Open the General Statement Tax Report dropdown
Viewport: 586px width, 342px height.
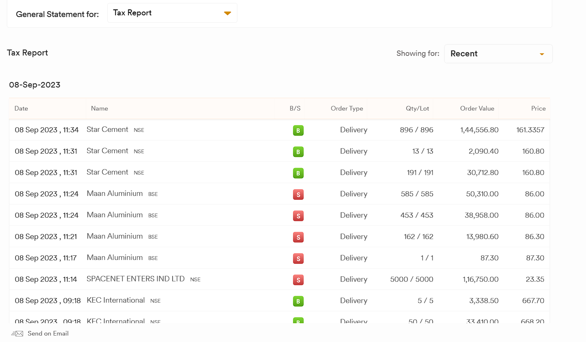[x=172, y=13]
